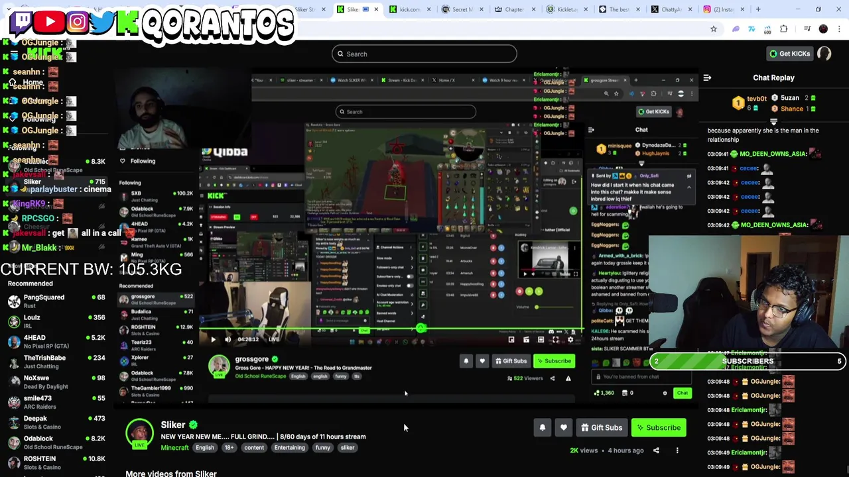Enter fullscreen in the video player

(x=555, y=340)
